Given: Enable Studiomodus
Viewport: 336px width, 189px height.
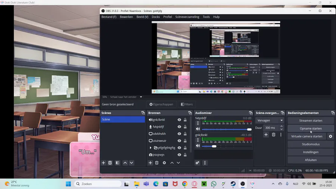Looking at the screenshot, I should (311, 144).
